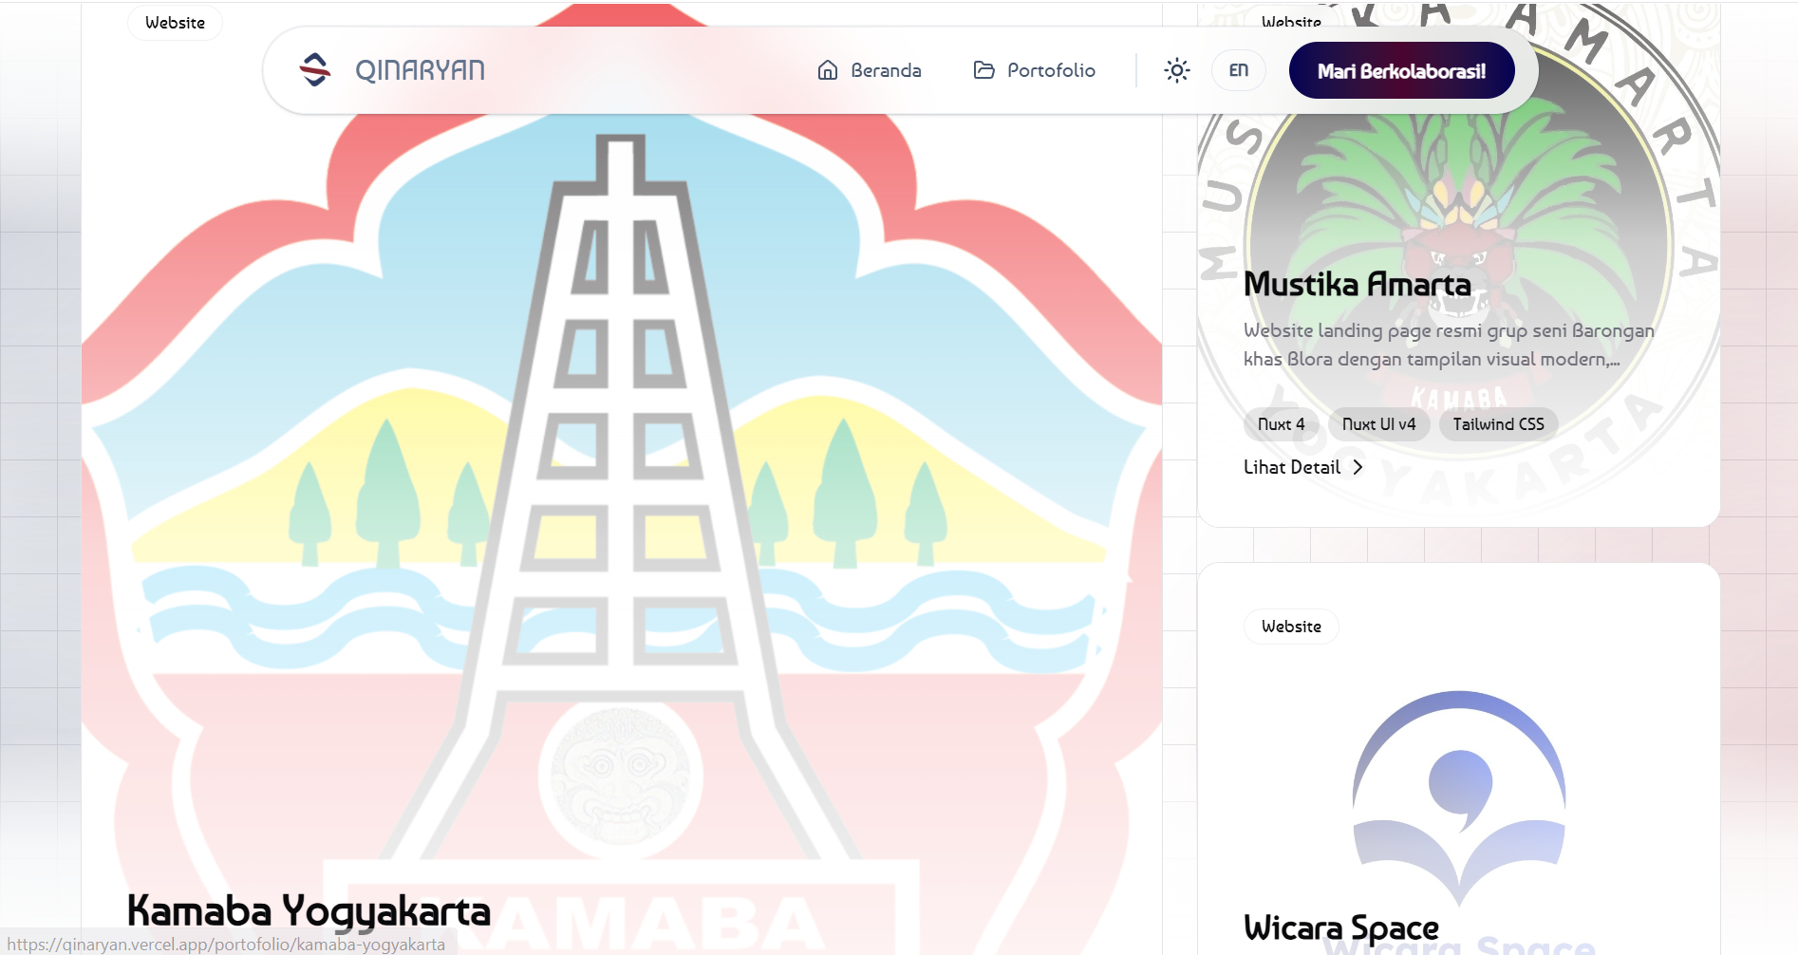
Task: Toggle the light/dark theme sun icon
Action: click(1177, 70)
